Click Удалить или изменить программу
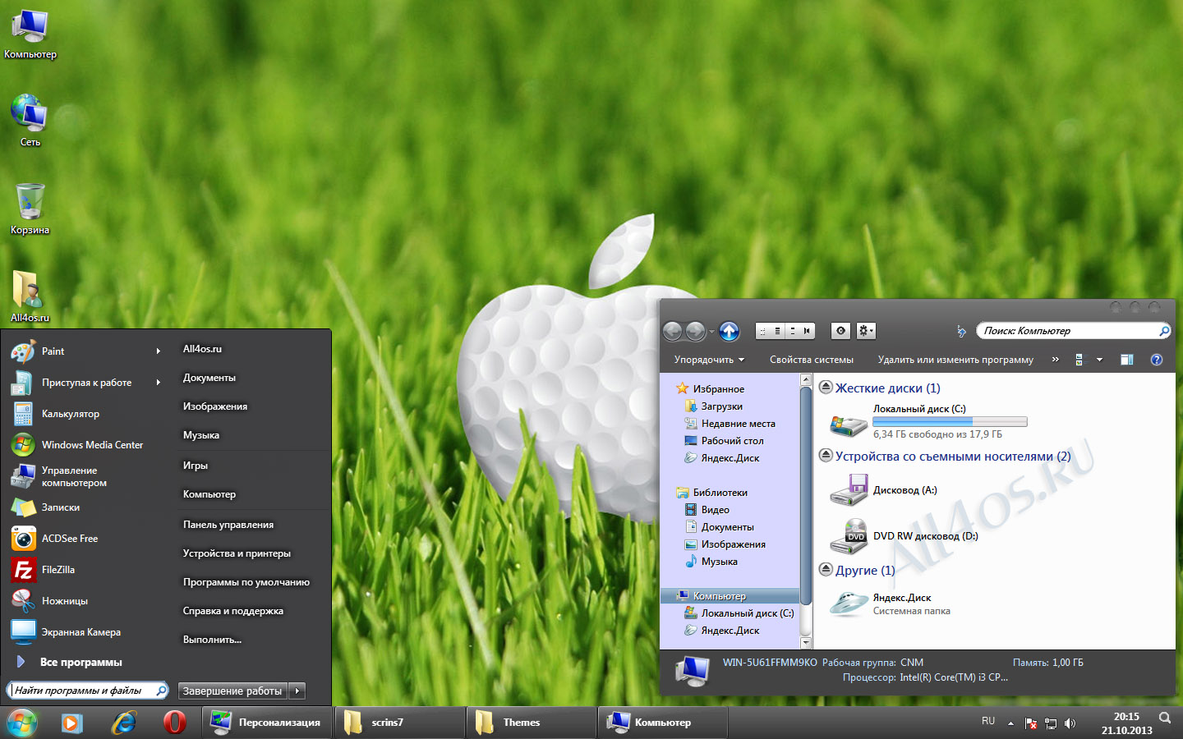 955,360
